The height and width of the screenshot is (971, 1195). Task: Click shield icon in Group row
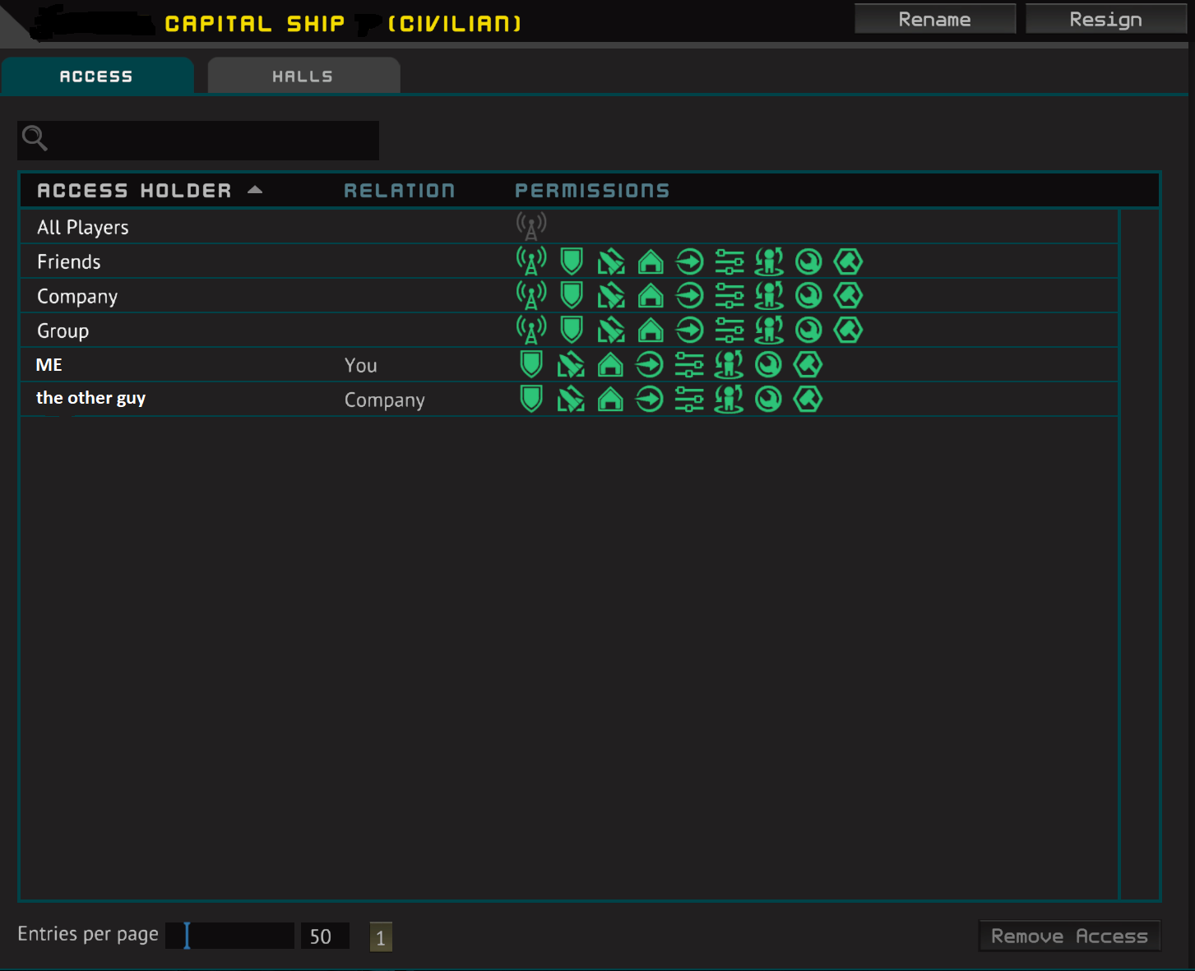pos(572,330)
